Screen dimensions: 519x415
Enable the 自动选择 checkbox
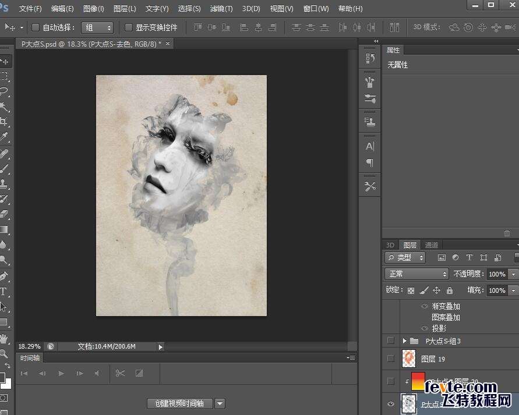36,27
